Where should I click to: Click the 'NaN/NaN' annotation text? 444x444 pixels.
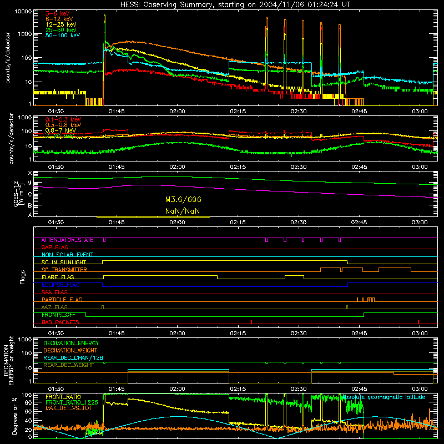click(183, 211)
